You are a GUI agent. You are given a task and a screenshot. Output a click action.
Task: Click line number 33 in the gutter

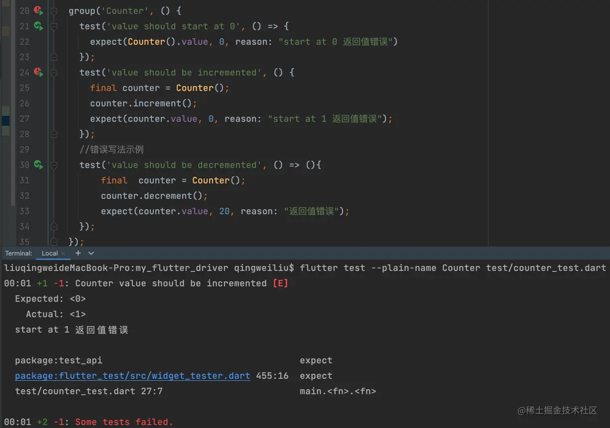point(24,211)
